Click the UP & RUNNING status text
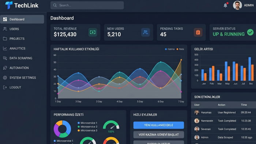The width and height of the screenshot is (256, 144). pos(229,34)
